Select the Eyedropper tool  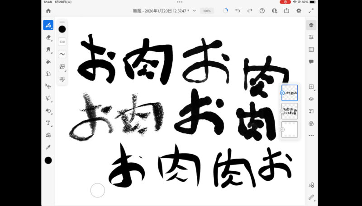[48, 147]
